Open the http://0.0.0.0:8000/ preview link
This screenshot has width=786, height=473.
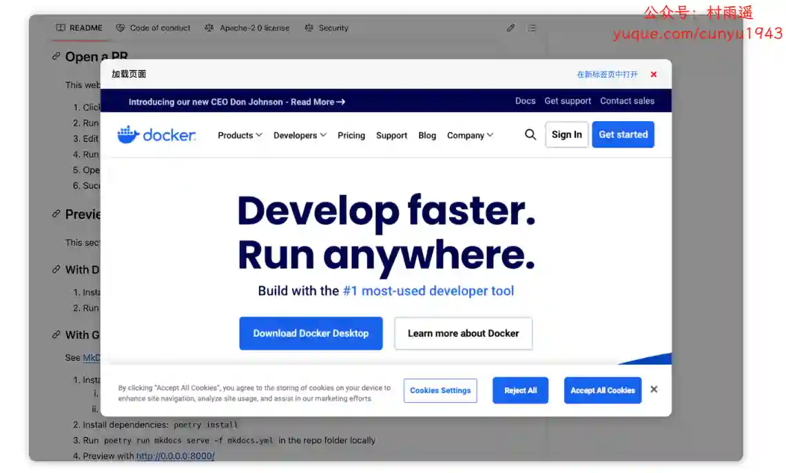coord(176,456)
